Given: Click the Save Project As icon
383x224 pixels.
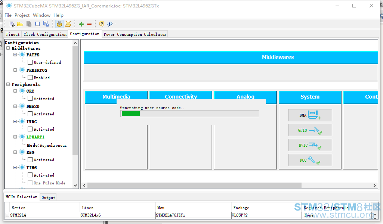Looking at the screenshot, I should [46, 24].
